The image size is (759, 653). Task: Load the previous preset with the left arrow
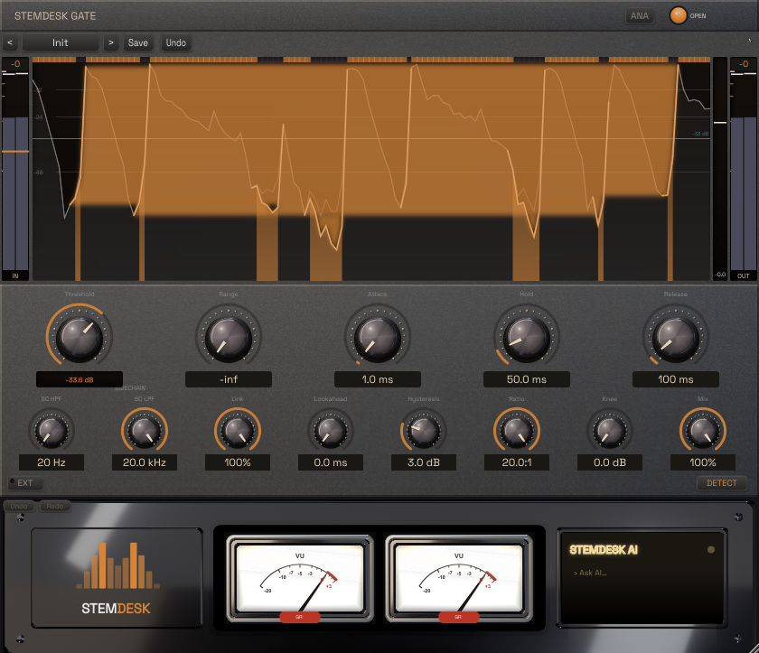(x=10, y=42)
